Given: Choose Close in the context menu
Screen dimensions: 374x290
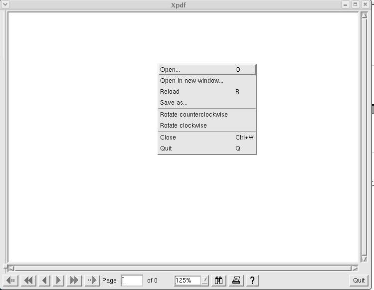Looking at the screenshot, I should click(x=207, y=137).
